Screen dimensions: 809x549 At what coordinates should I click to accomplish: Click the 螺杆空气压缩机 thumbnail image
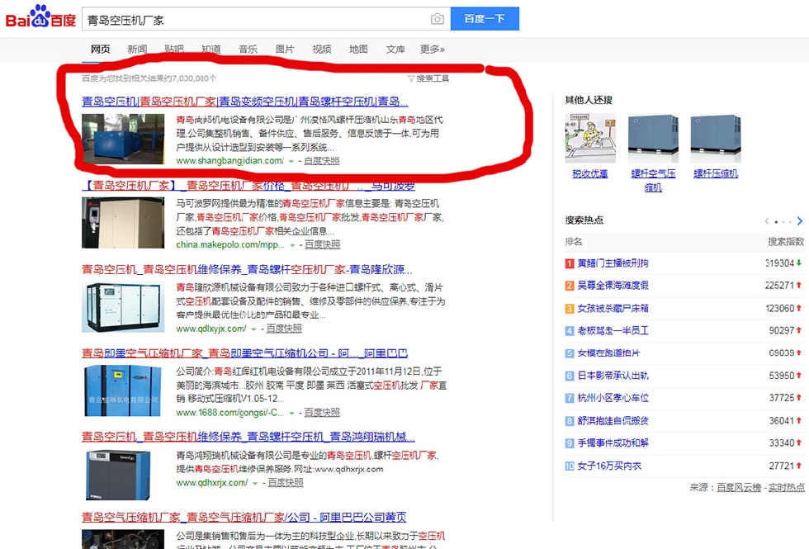point(653,139)
